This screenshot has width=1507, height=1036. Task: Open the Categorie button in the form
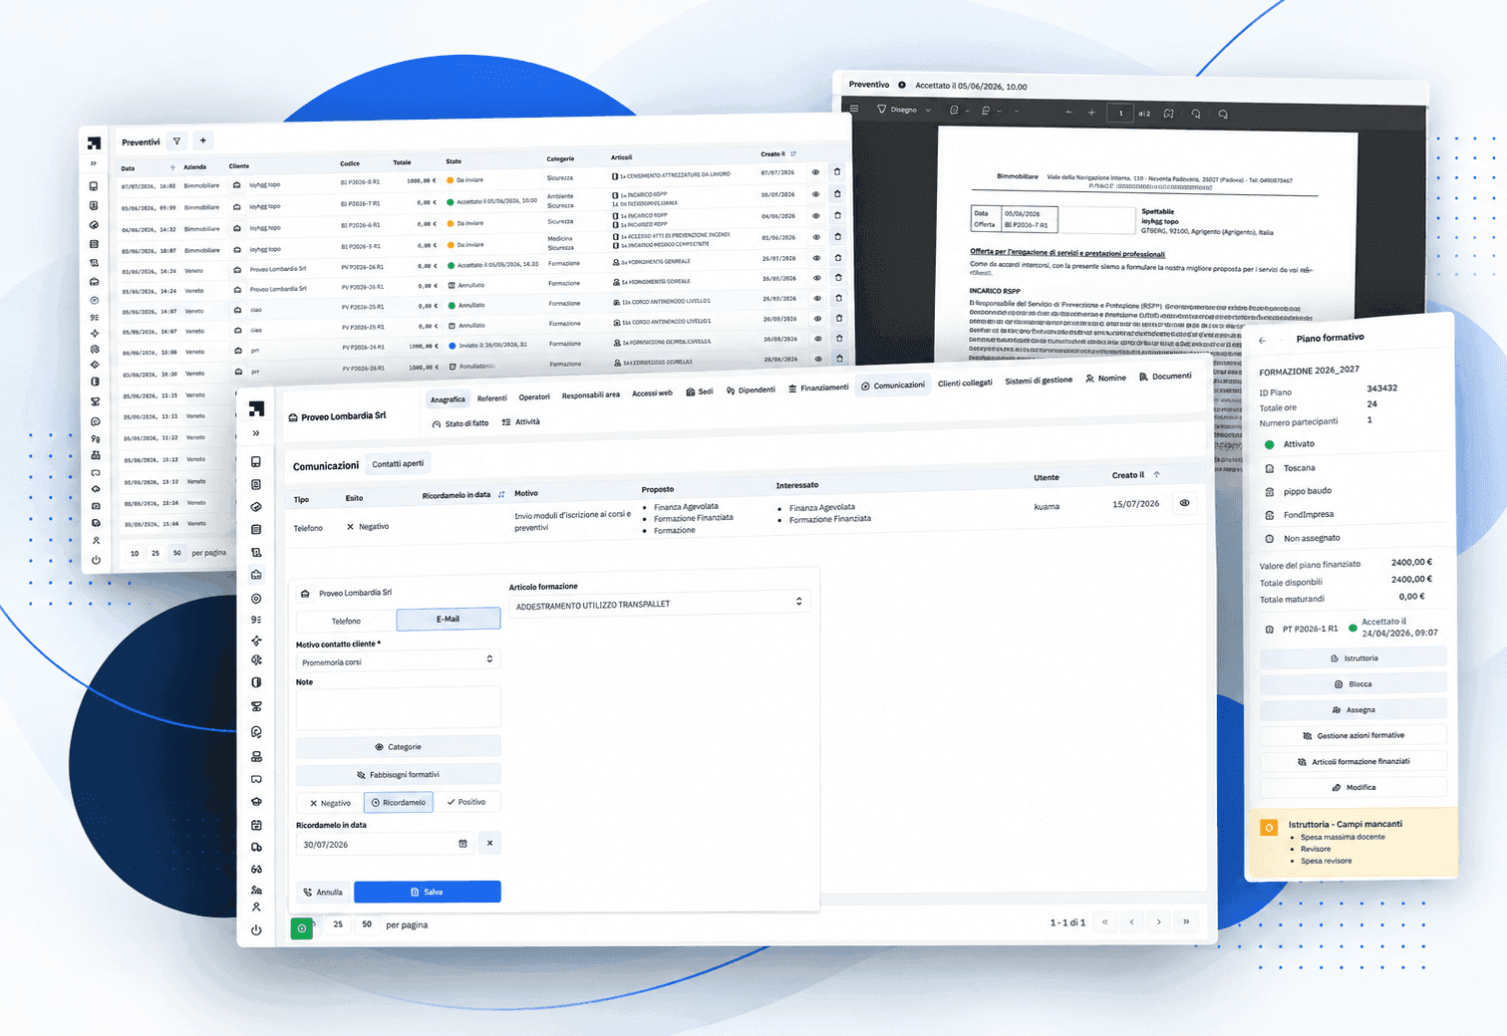point(398,746)
